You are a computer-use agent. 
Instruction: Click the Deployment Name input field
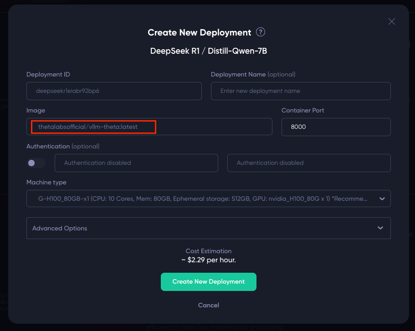click(301, 91)
